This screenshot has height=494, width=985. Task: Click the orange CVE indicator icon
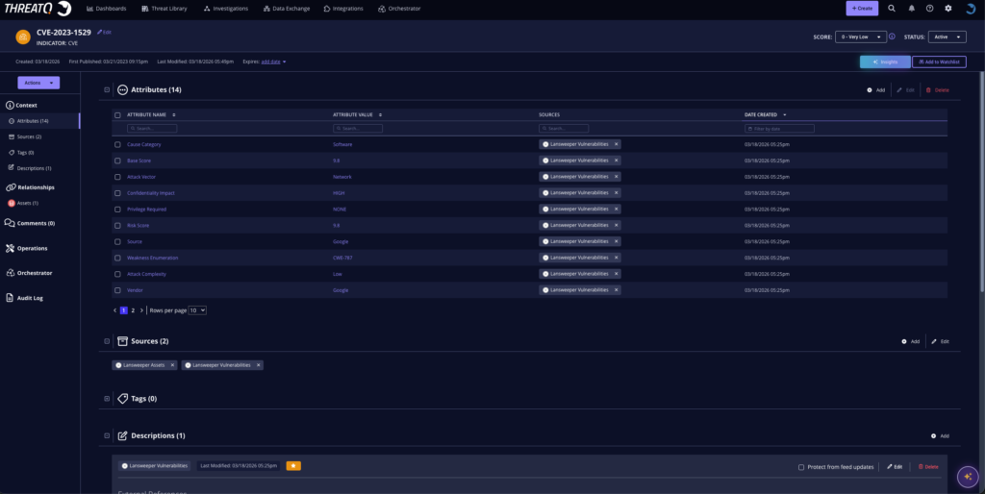tap(23, 37)
